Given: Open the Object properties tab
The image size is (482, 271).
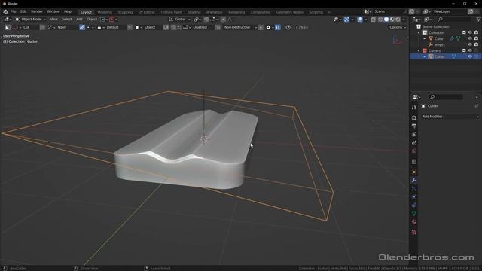Looking at the screenshot, I should (414, 172).
